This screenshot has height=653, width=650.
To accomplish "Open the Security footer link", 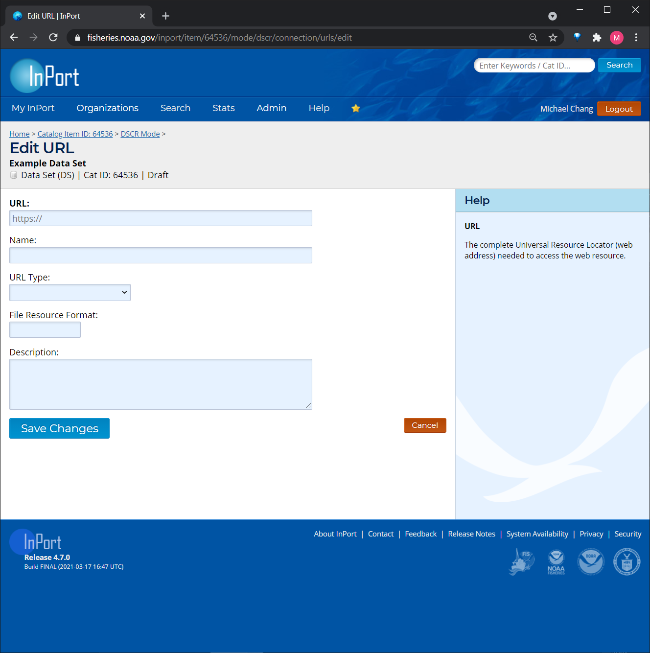I will 628,534.
